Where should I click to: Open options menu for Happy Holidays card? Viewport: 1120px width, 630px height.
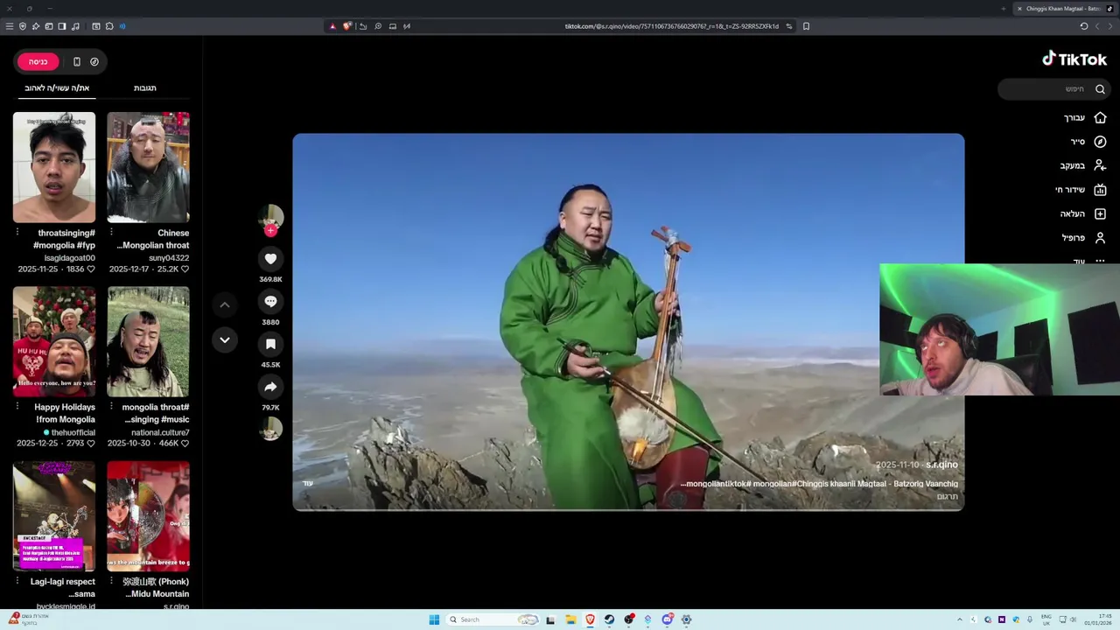click(17, 407)
